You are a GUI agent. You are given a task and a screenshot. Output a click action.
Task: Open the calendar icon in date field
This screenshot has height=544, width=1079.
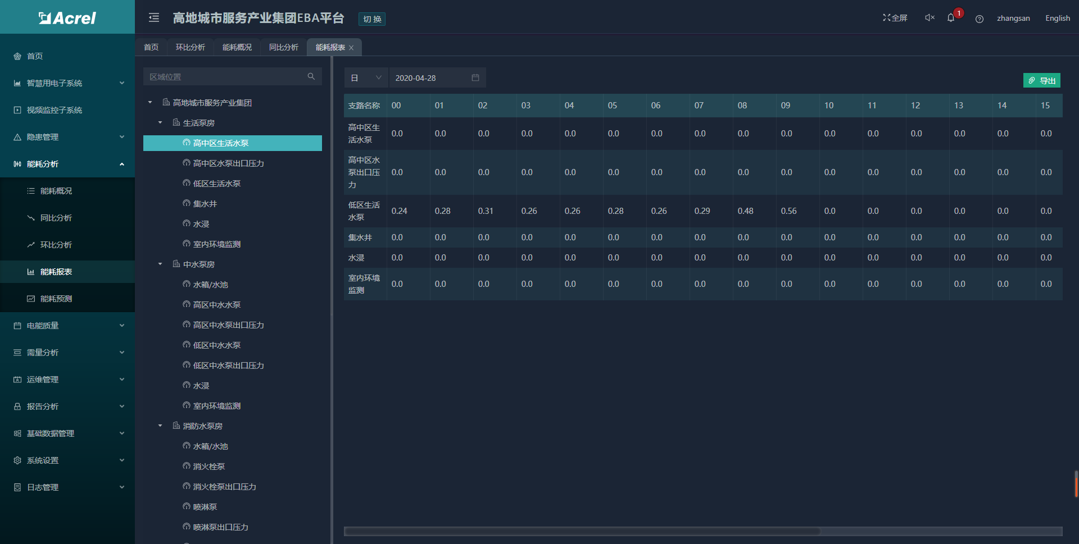click(475, 77)
